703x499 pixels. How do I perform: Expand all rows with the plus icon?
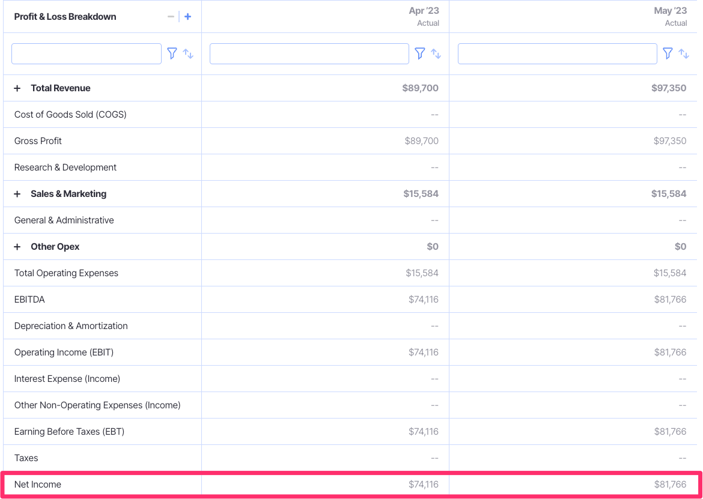point(187,16)
